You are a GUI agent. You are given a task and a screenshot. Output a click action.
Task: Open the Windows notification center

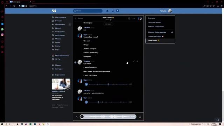point(220,124)
